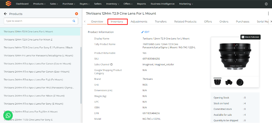Click View in Fullscreen button
This screenshot has width=272, height=123.
click(251, 37)
